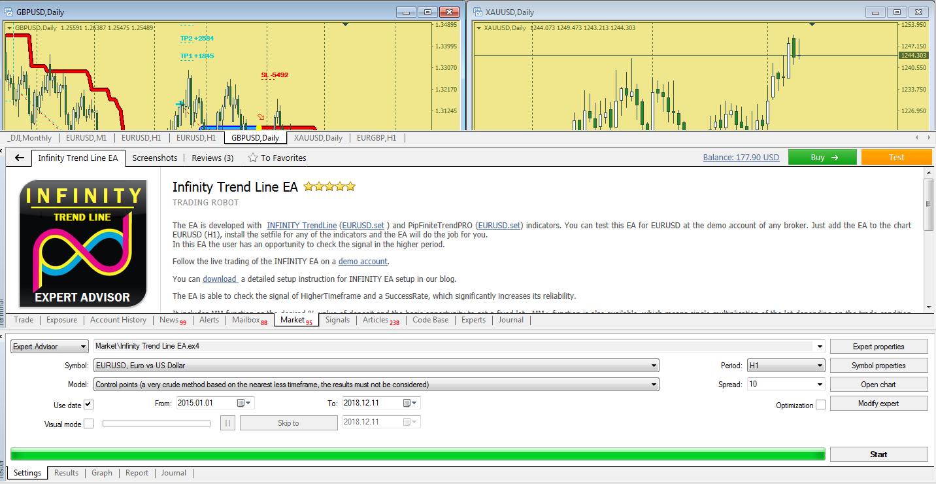Image resolution: width=936 pixels, height=484 pixels.
Task: Open the Code Base terminal tab
Action: click(431, 320)
